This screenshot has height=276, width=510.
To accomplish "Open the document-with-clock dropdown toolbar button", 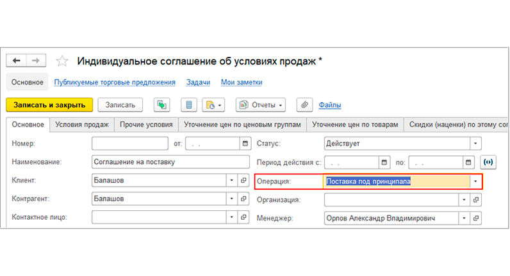I will click(x=213, y=105).
